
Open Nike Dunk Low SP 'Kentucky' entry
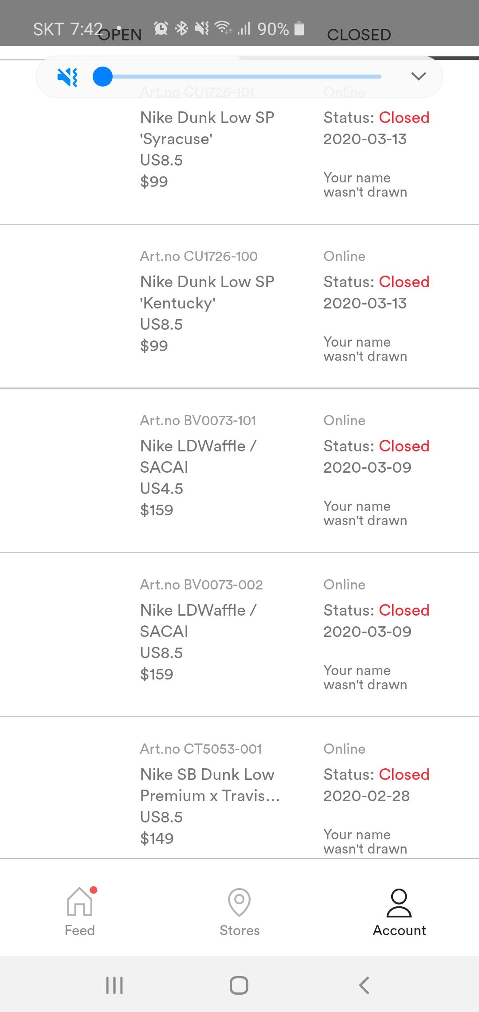[x=207, y=292]
